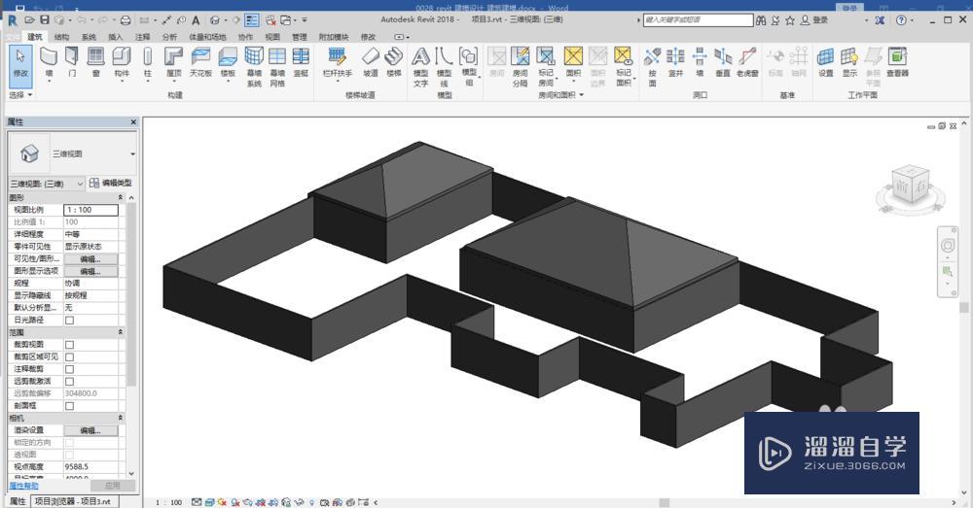This screenshot has height=508, width=973.
Task: Switch to the 视图 ribbon tab
Action: (x=272, y=37)
